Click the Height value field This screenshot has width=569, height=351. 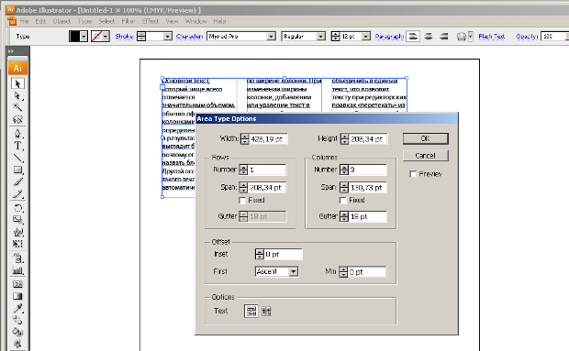[x=368, y=138]
